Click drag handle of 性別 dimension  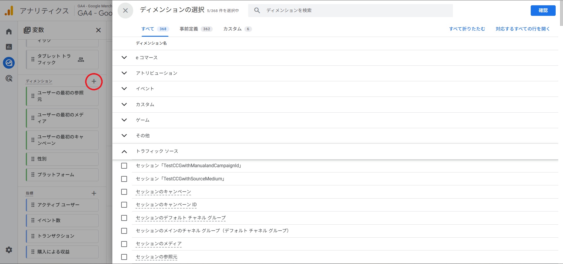(x=33, y=159)
